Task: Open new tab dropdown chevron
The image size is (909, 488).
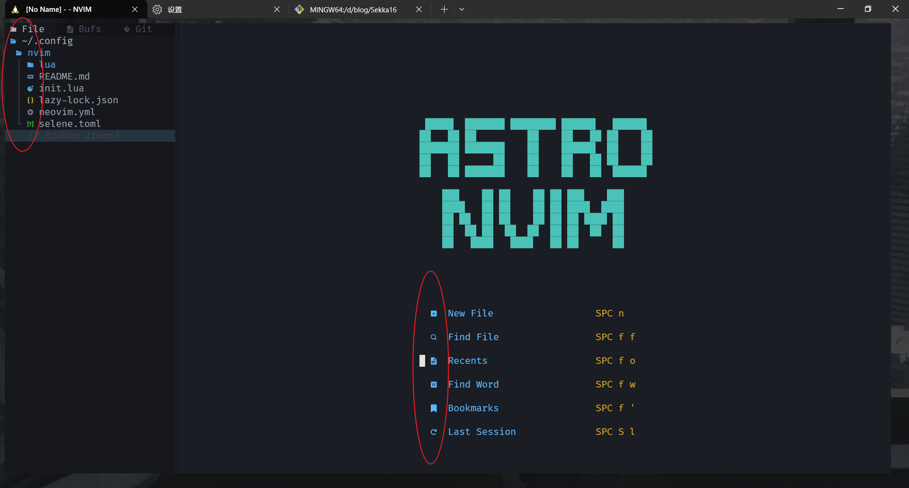Action: click(462, 9)
